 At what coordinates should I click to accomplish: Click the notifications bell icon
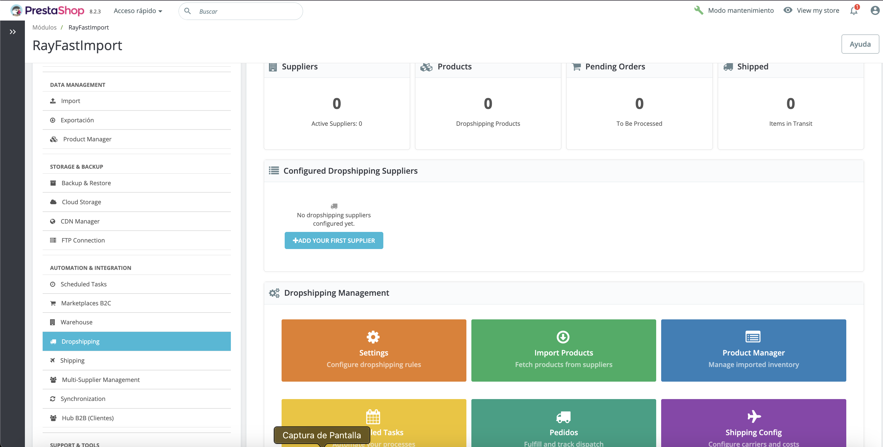coord(853,11)
